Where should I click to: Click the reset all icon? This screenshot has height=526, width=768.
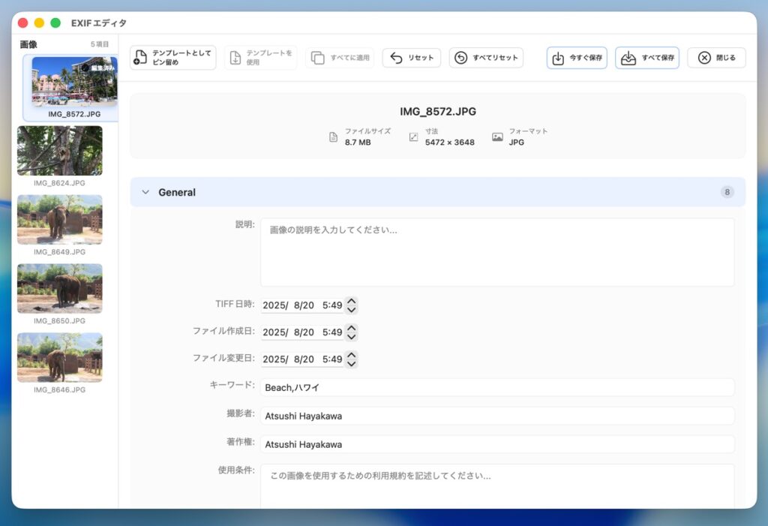tap(461, 58)
